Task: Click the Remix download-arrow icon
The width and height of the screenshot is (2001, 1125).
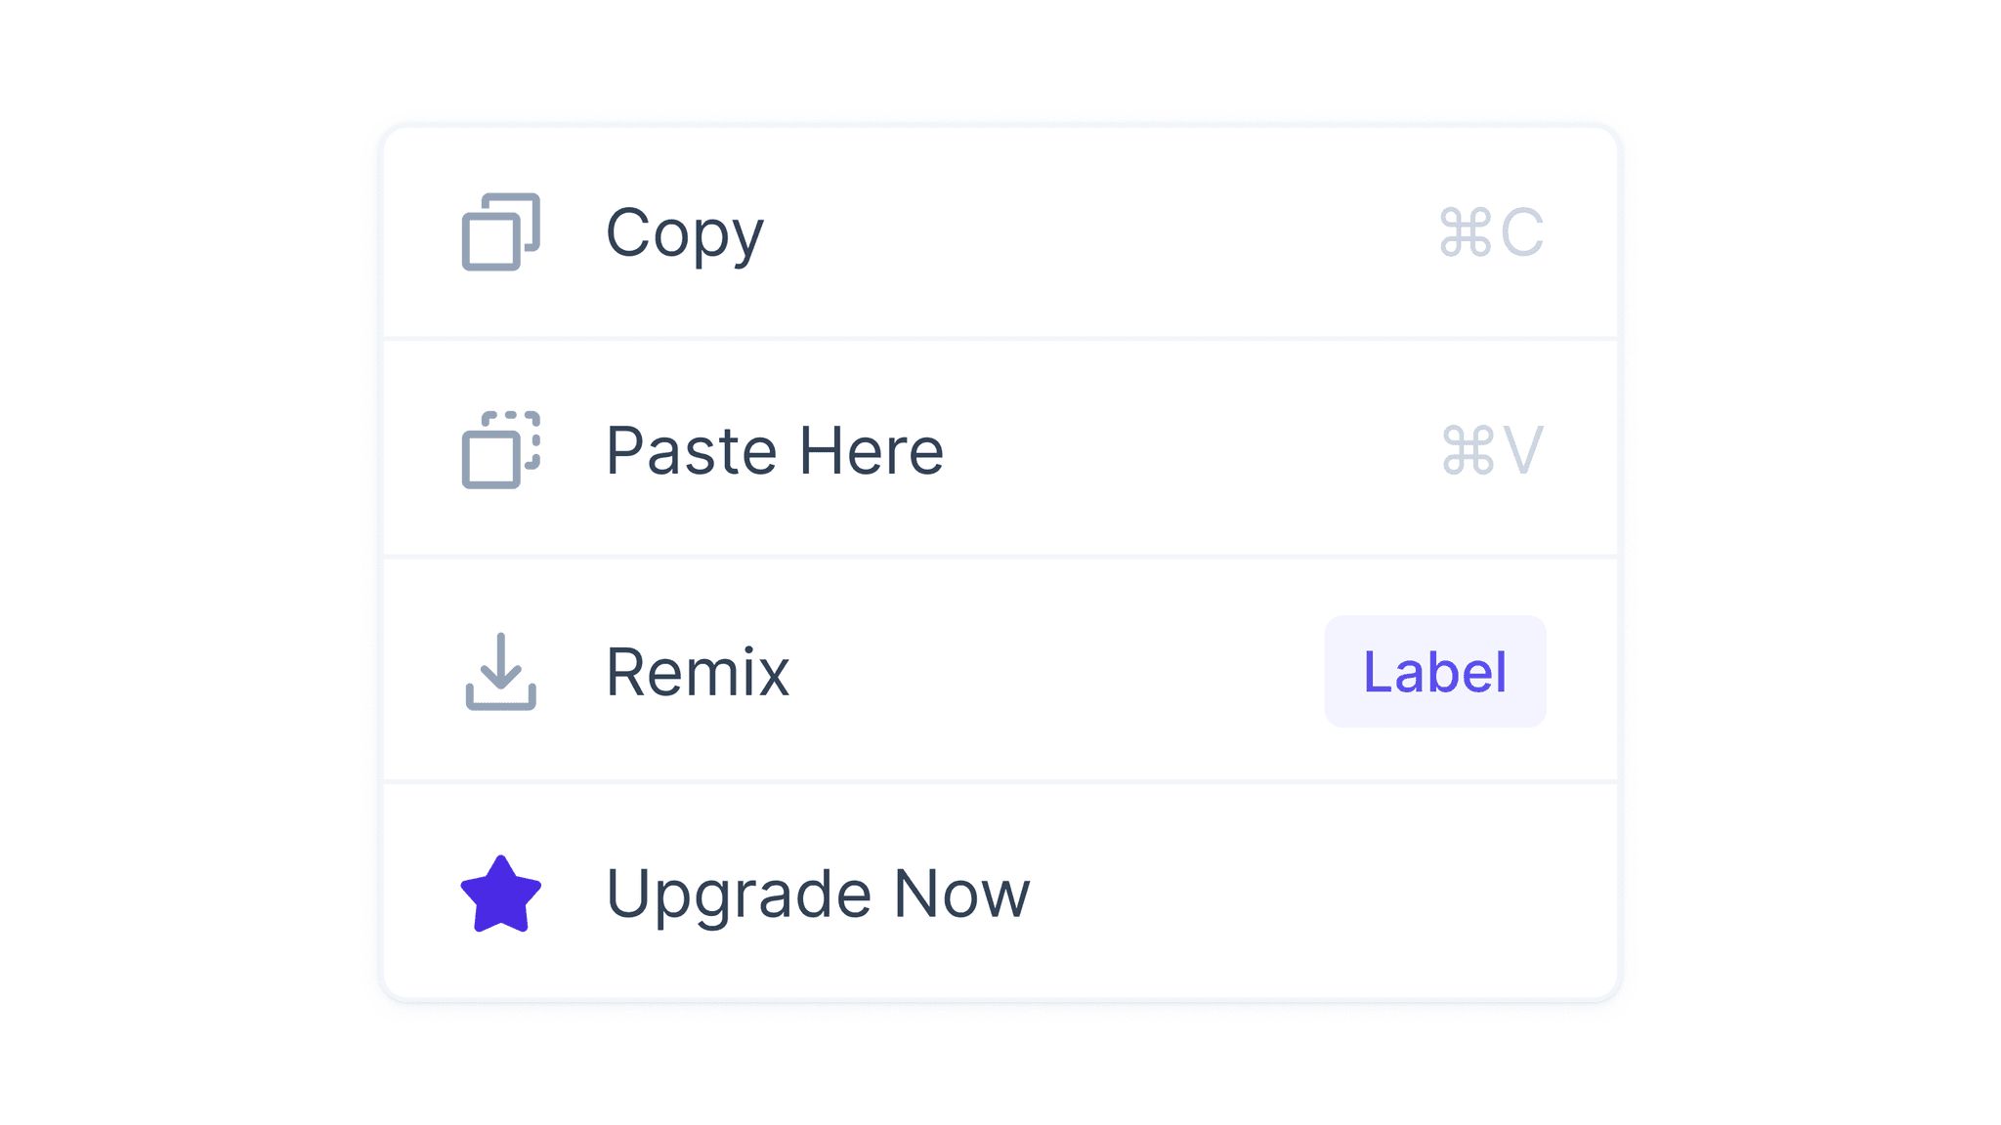Action: (500, 672)
